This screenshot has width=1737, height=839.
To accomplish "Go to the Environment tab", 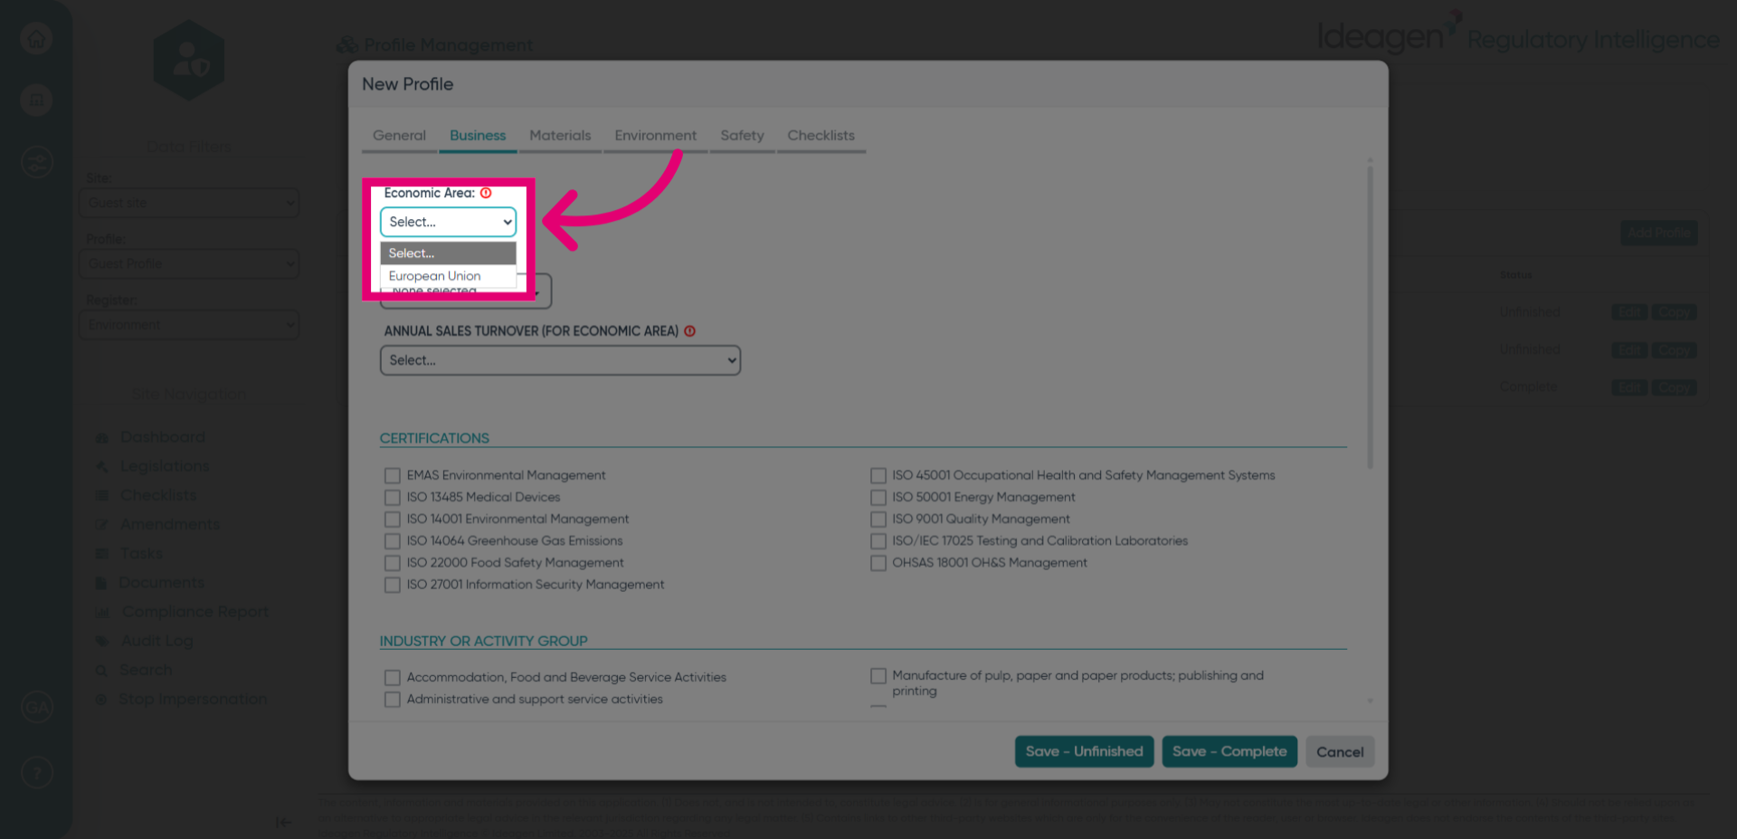I will [x=655, y=136].
